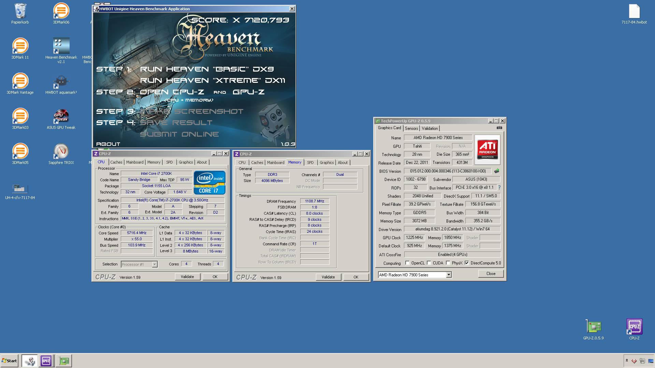Click the ATI CrossFire Enabled (4 GPUs) field
This screenshot has height=368, width=655.
pos(452,255)
